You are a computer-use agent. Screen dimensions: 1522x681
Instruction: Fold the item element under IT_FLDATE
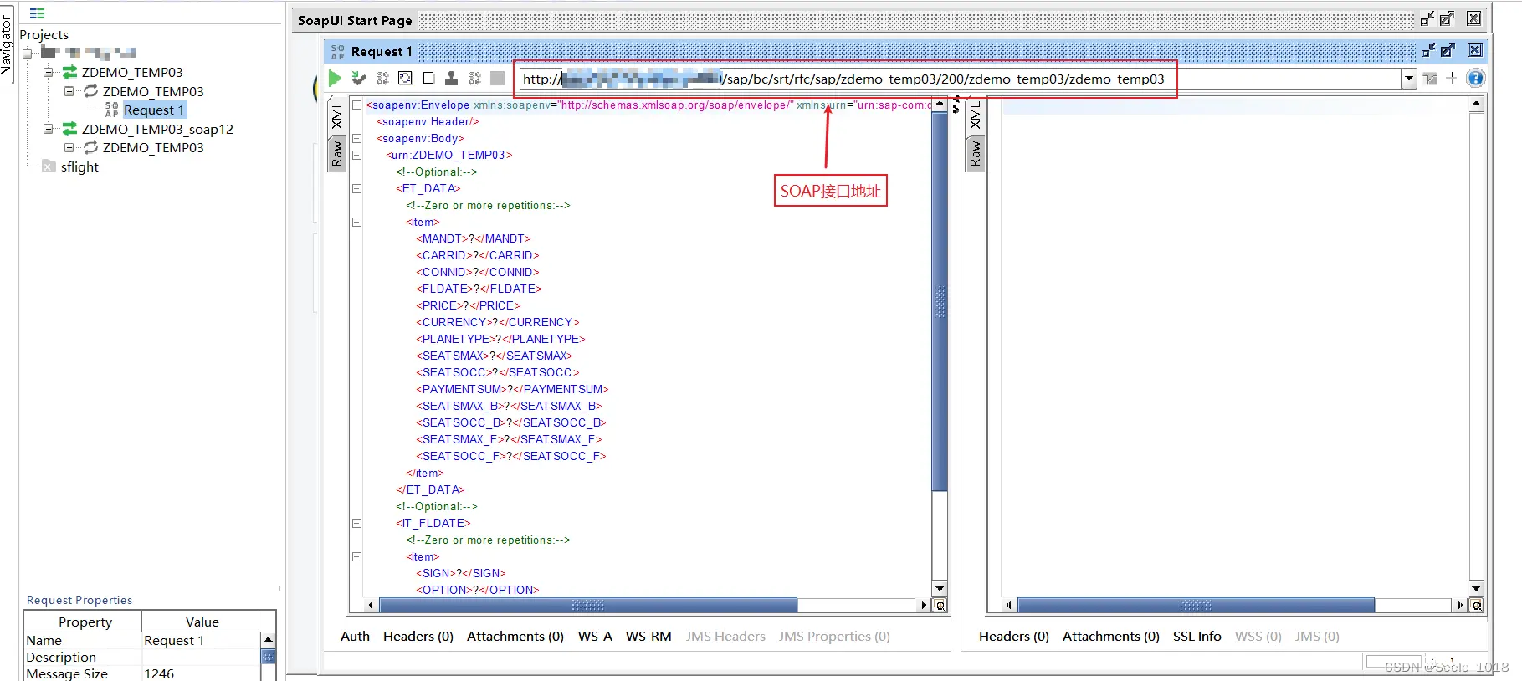356,557
